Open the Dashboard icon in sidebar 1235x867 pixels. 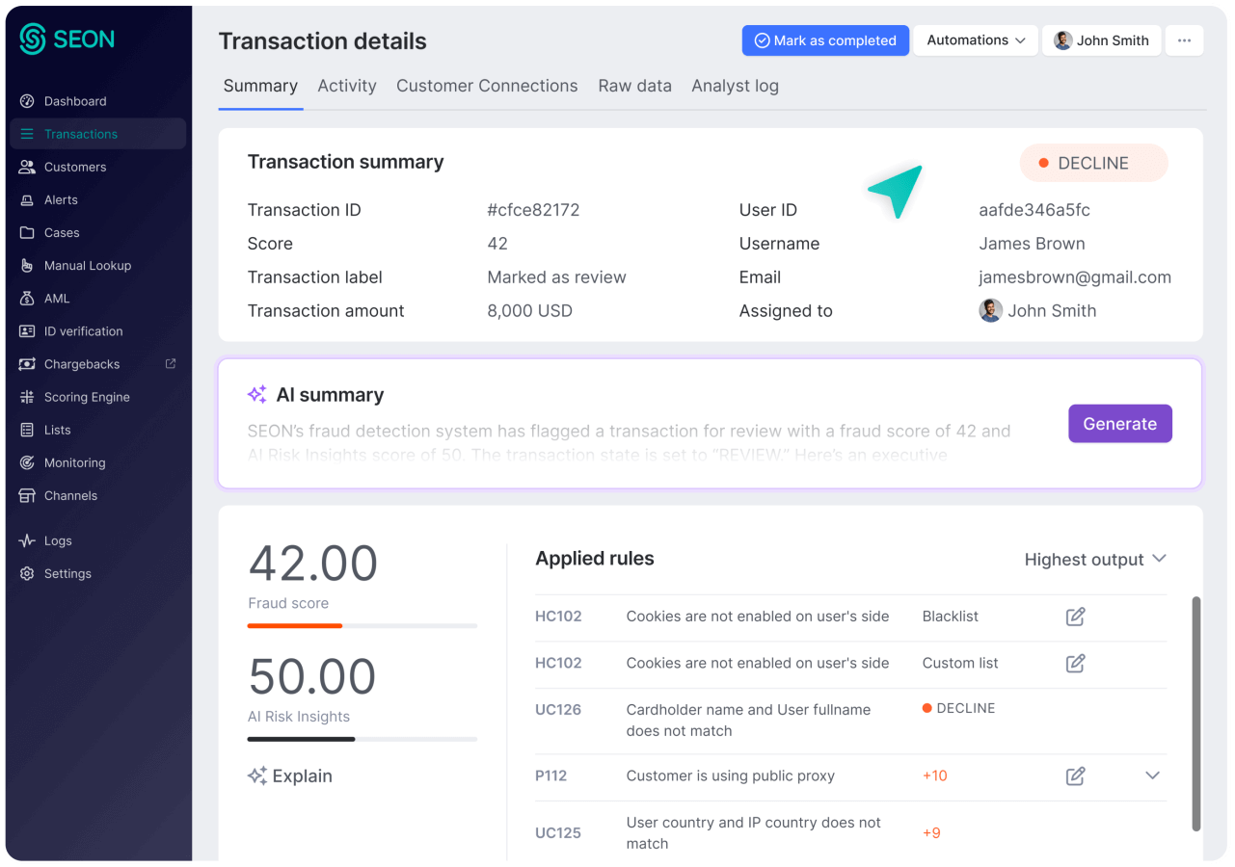tap(27, 101)
